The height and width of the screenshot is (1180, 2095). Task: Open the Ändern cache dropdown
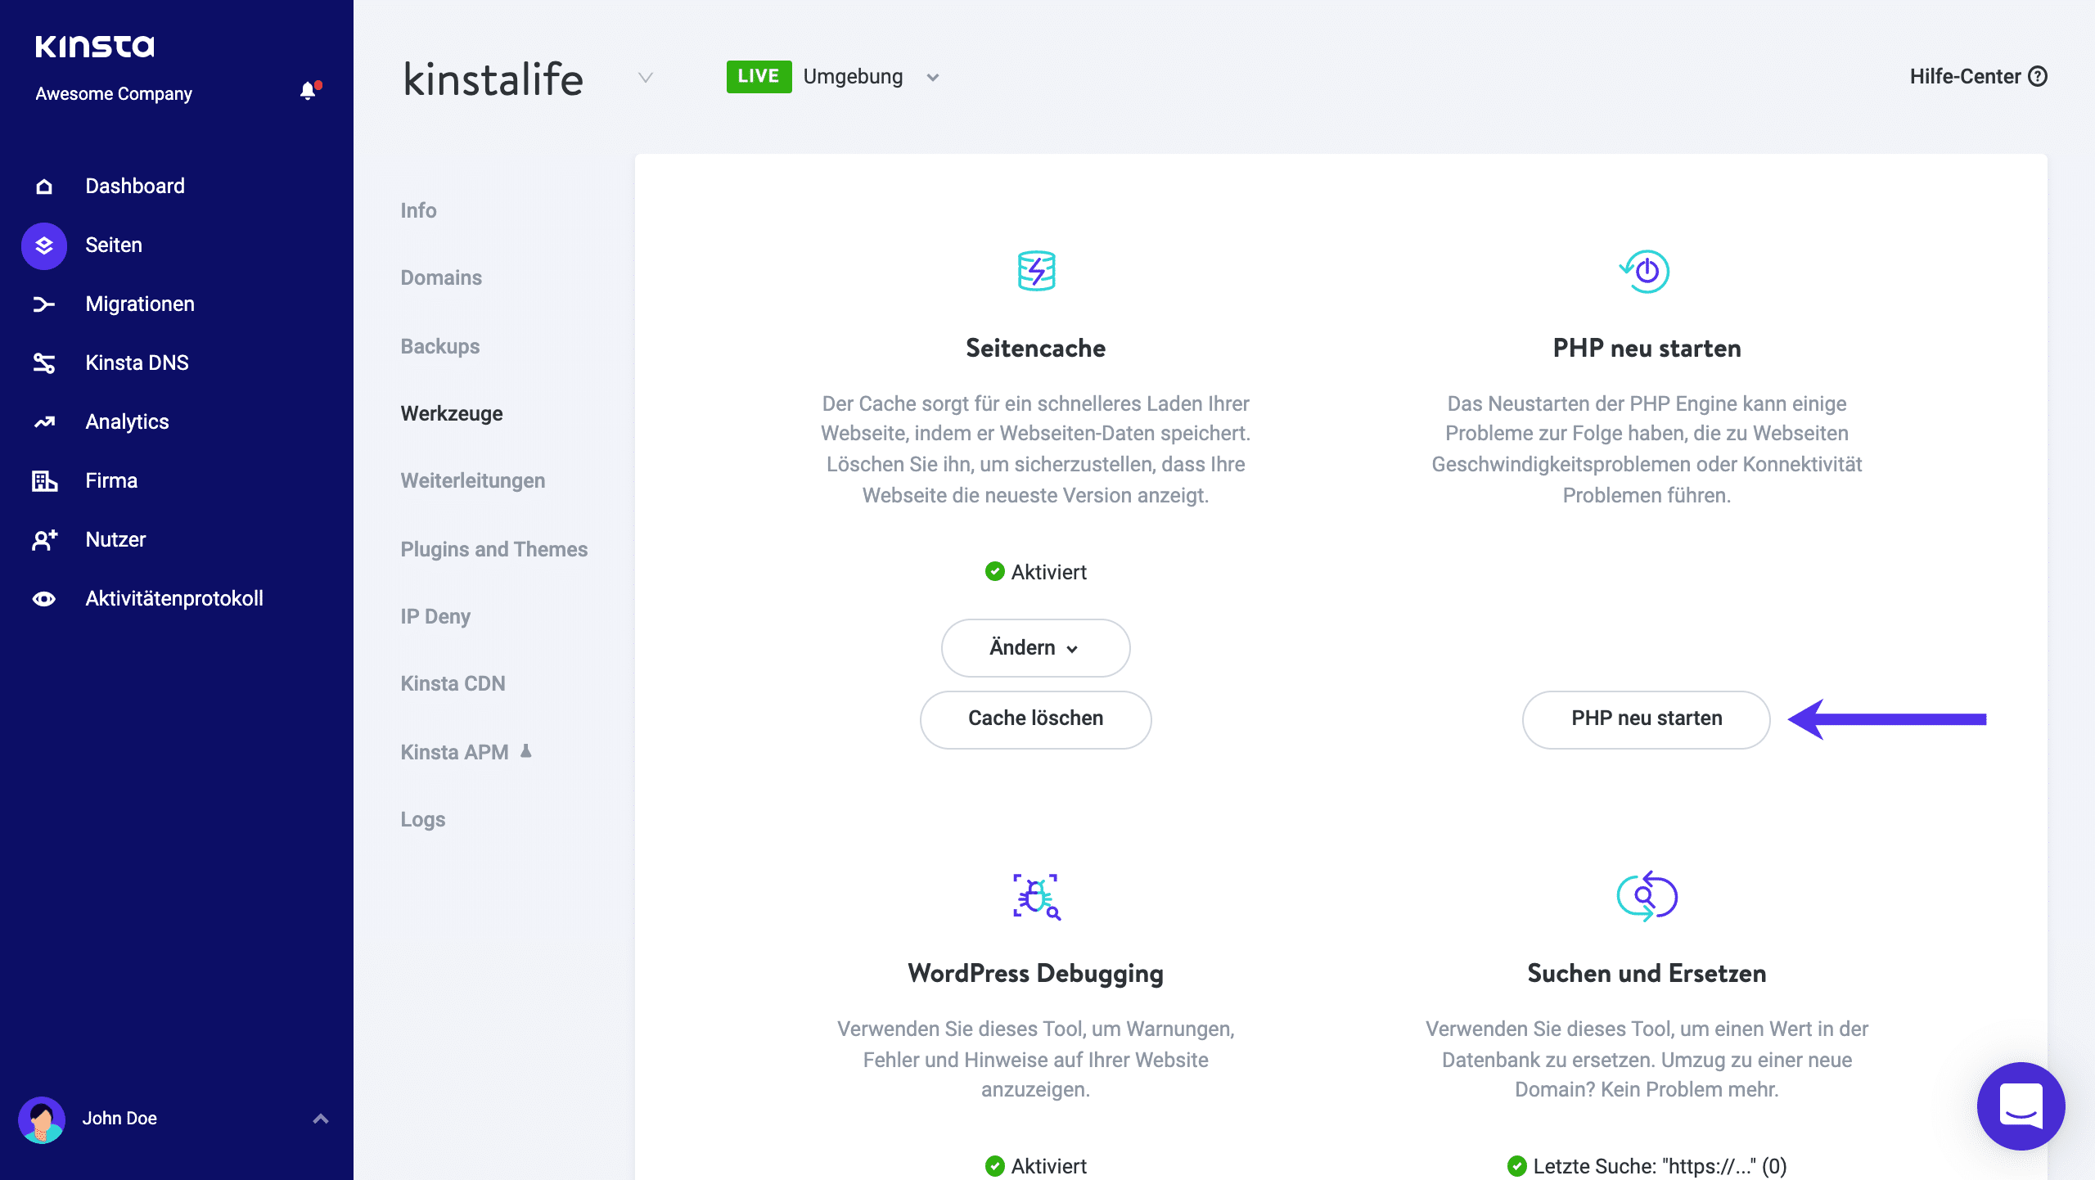point(1035,647)
